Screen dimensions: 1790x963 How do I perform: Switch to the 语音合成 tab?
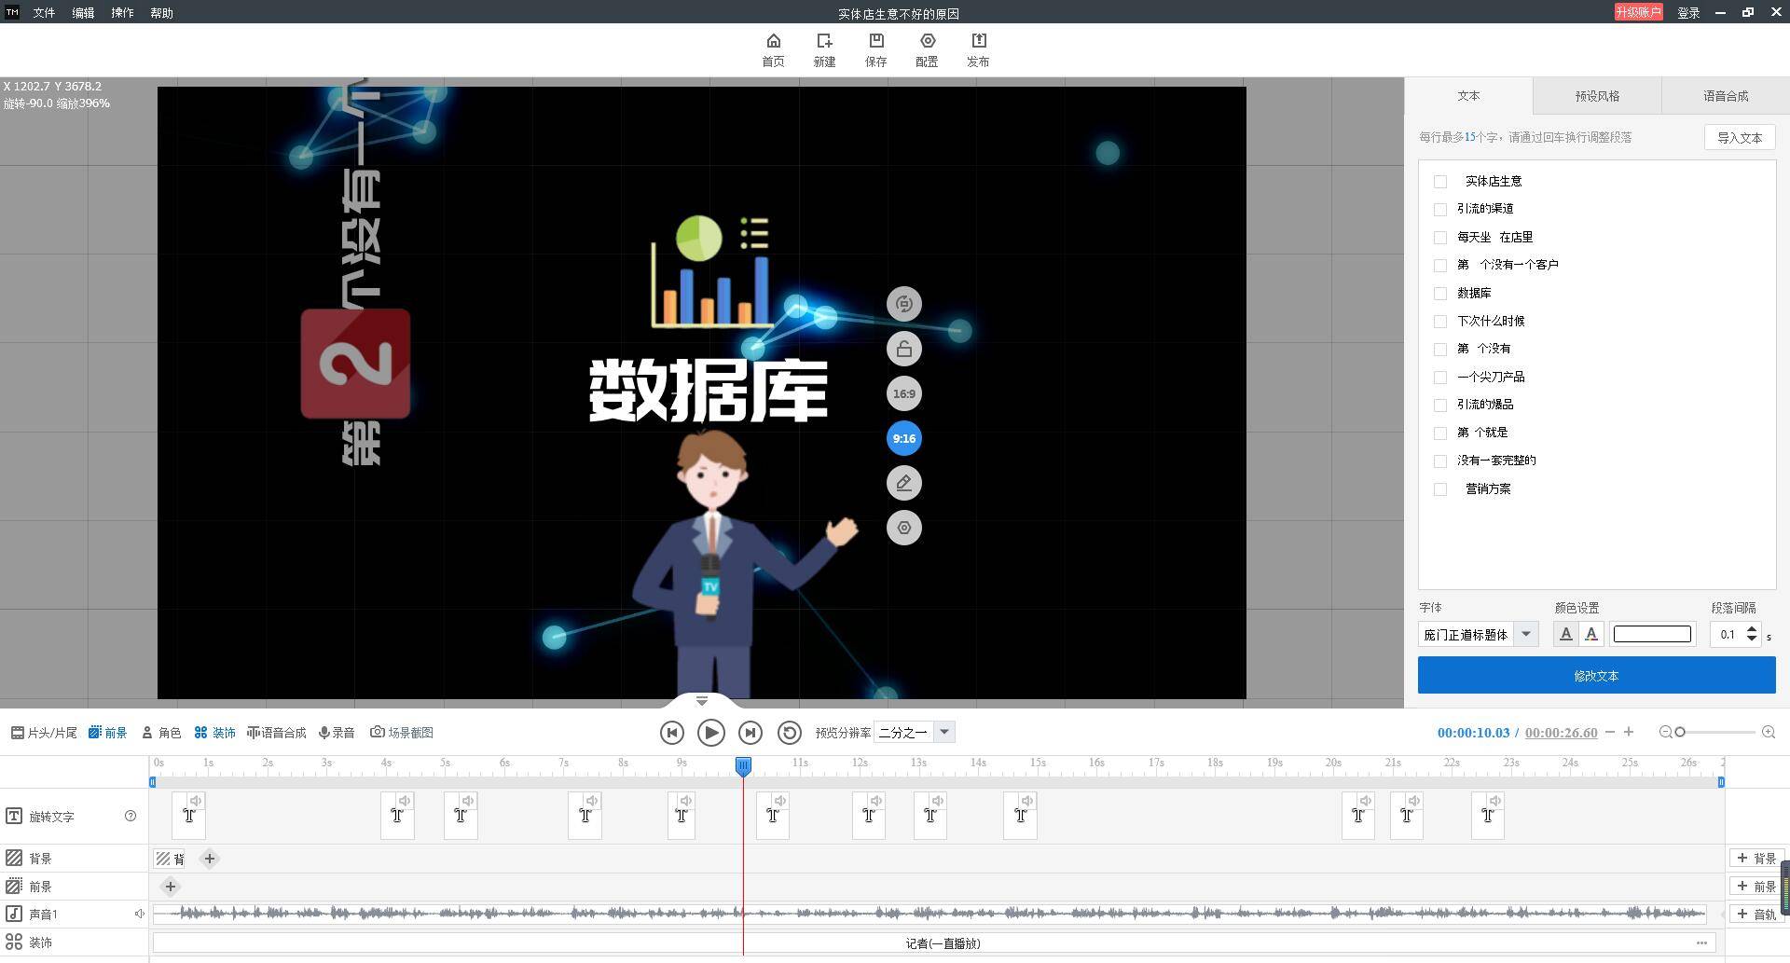point(1726,96)
